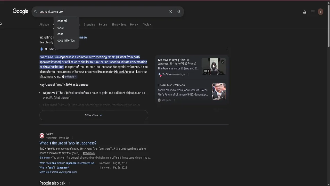Click the 'Read more' link in Quora snippet
Image resolution: width=330 pixels, height=186 pixels.
pyautogui.click(x=89, y=153)
